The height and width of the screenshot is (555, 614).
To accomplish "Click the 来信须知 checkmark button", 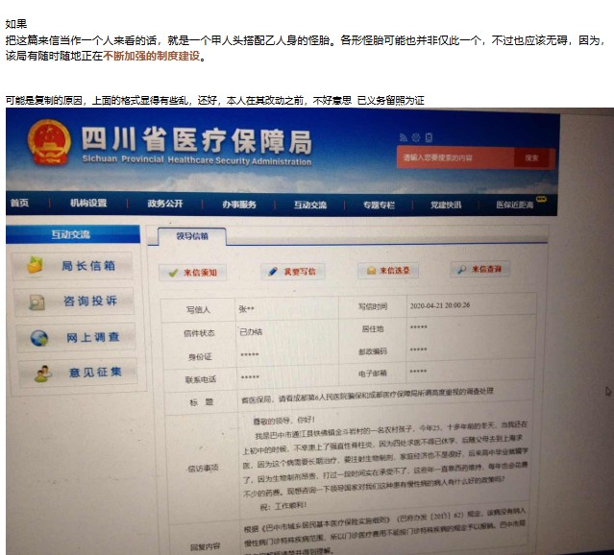I will pyautogui.click(x=193, y=273).
